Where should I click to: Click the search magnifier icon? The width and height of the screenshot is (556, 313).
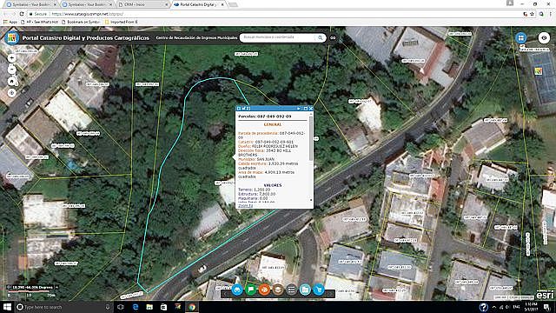[321, 37]
